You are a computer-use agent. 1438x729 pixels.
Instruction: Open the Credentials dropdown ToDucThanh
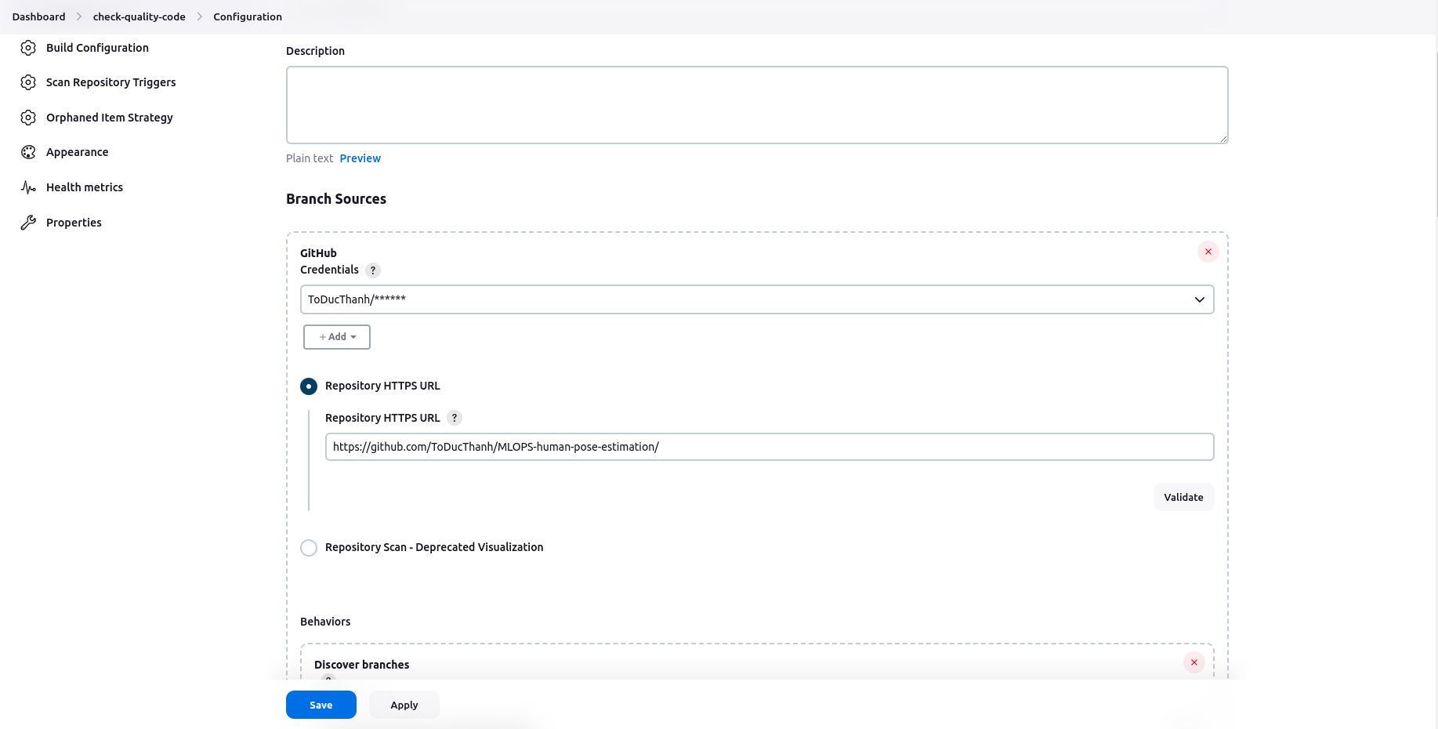[x=757, y=299]
